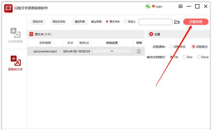This screenshot has width=212, height=130.
Task: Switch to 语音转文字 mode
Action: pyautogui.click(x=15, y=63)
